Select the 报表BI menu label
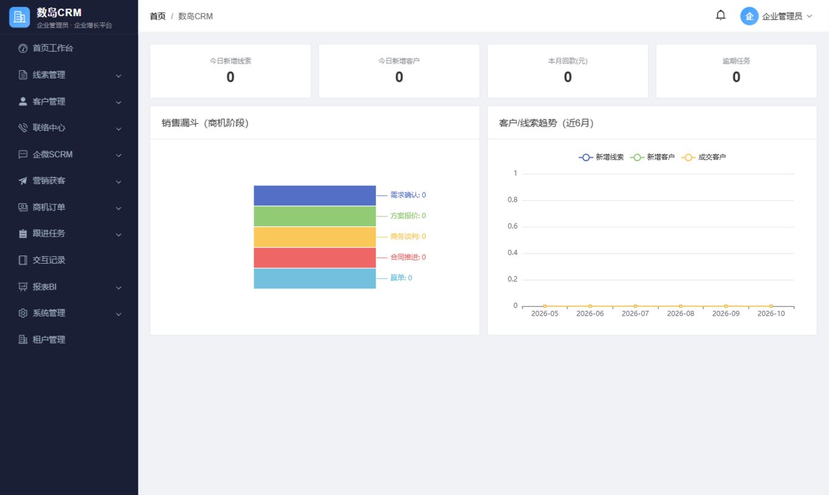Image resolution: width=829 pixels, height=495 pixels. coord(44,287)
